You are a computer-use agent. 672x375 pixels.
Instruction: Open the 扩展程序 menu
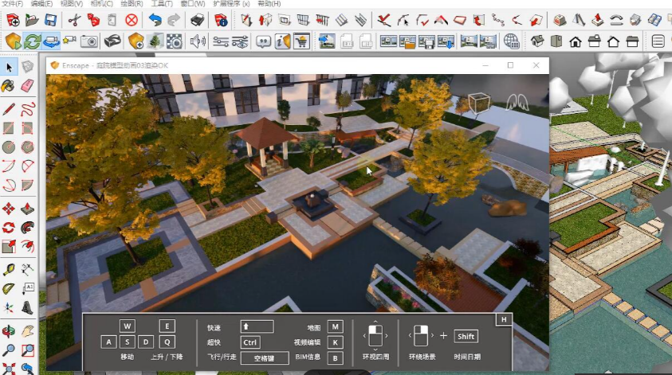231,3
